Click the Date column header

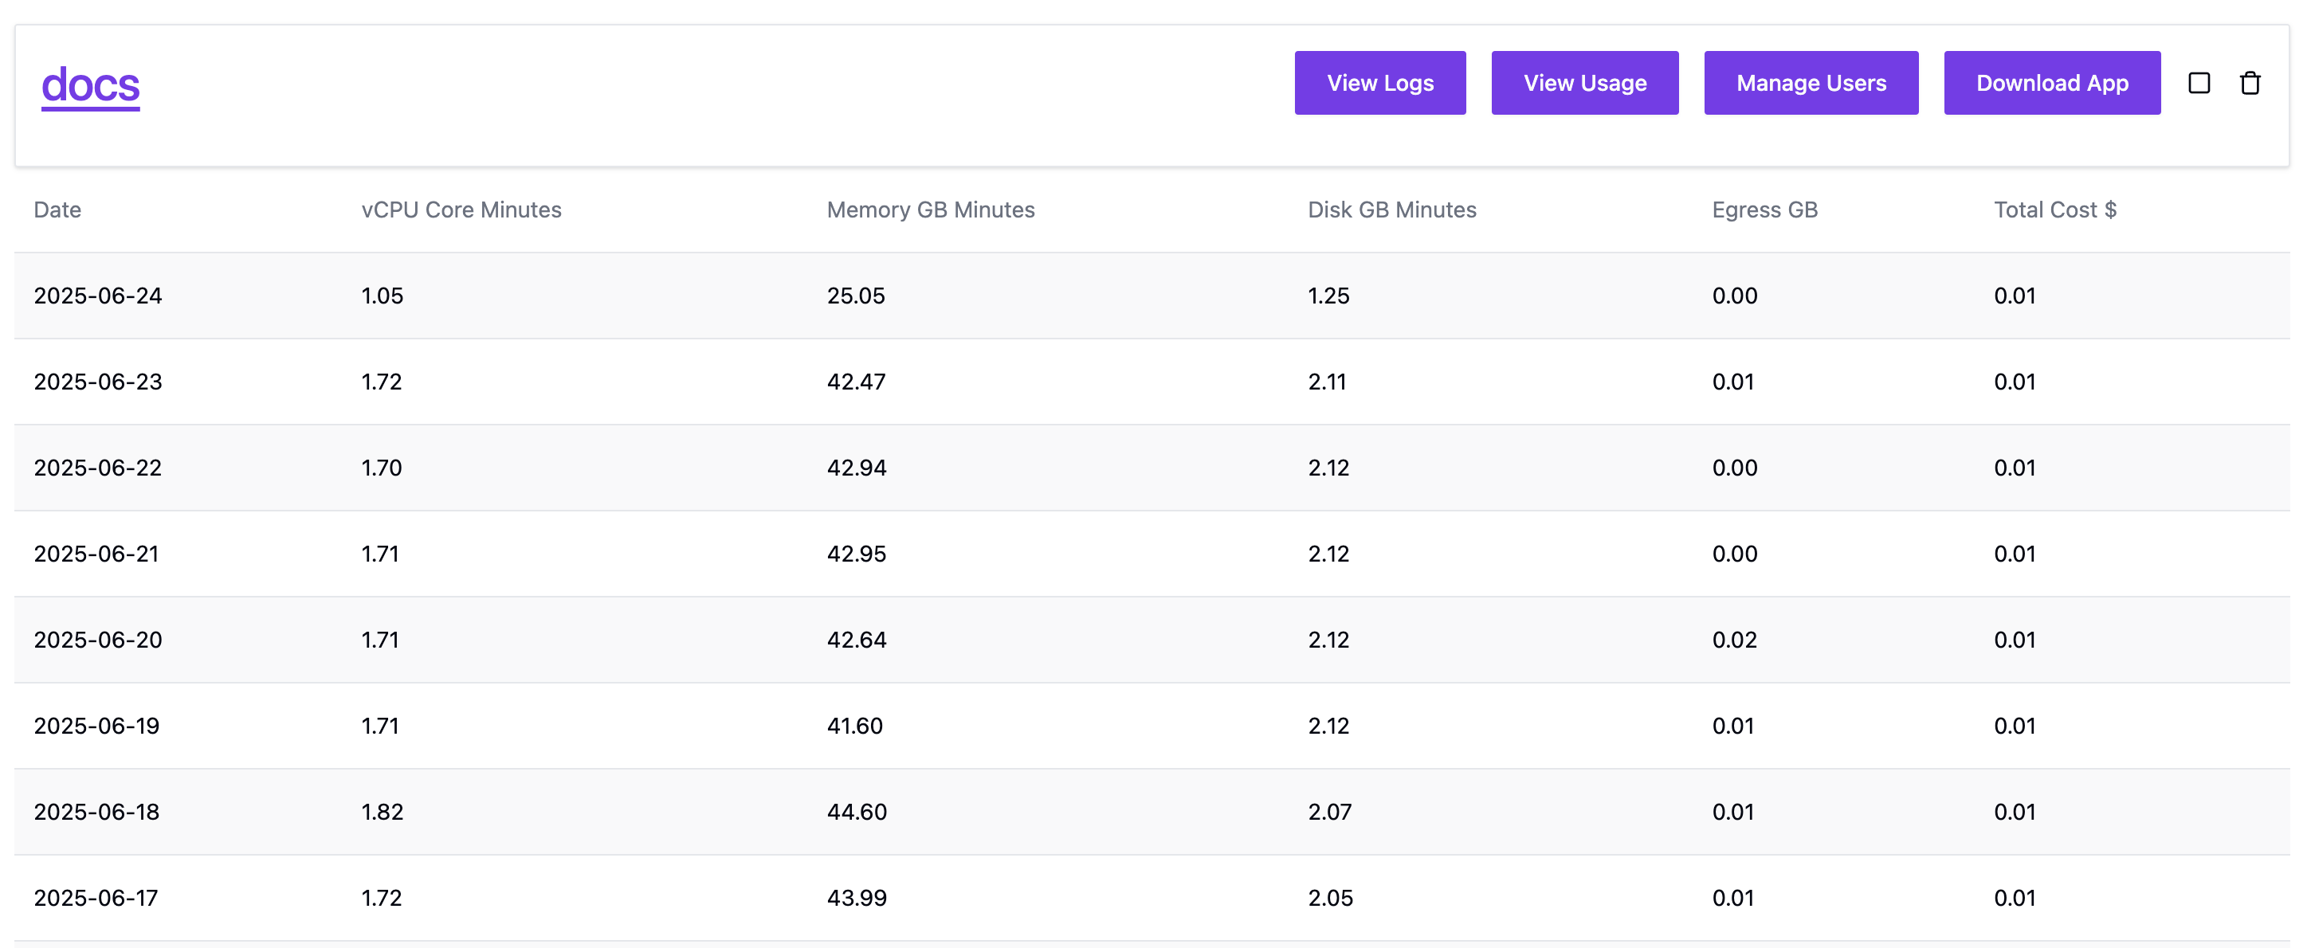tap(57, 210)
